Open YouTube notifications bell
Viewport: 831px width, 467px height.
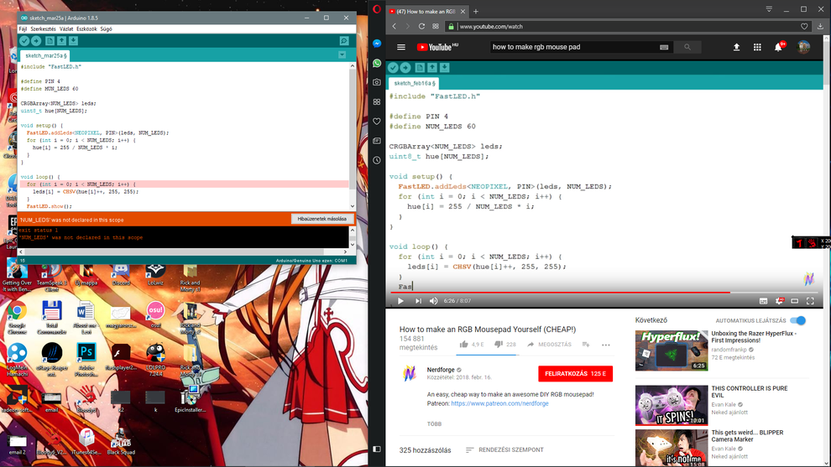pos(778,47)
